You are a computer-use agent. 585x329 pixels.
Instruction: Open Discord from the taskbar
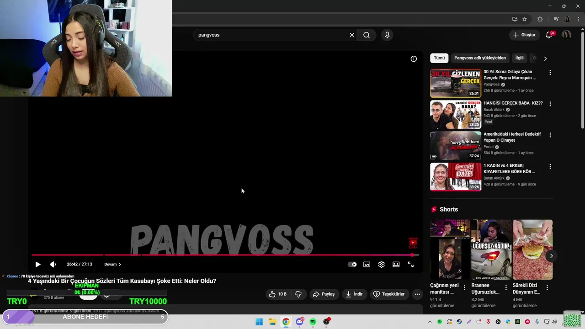299,322
